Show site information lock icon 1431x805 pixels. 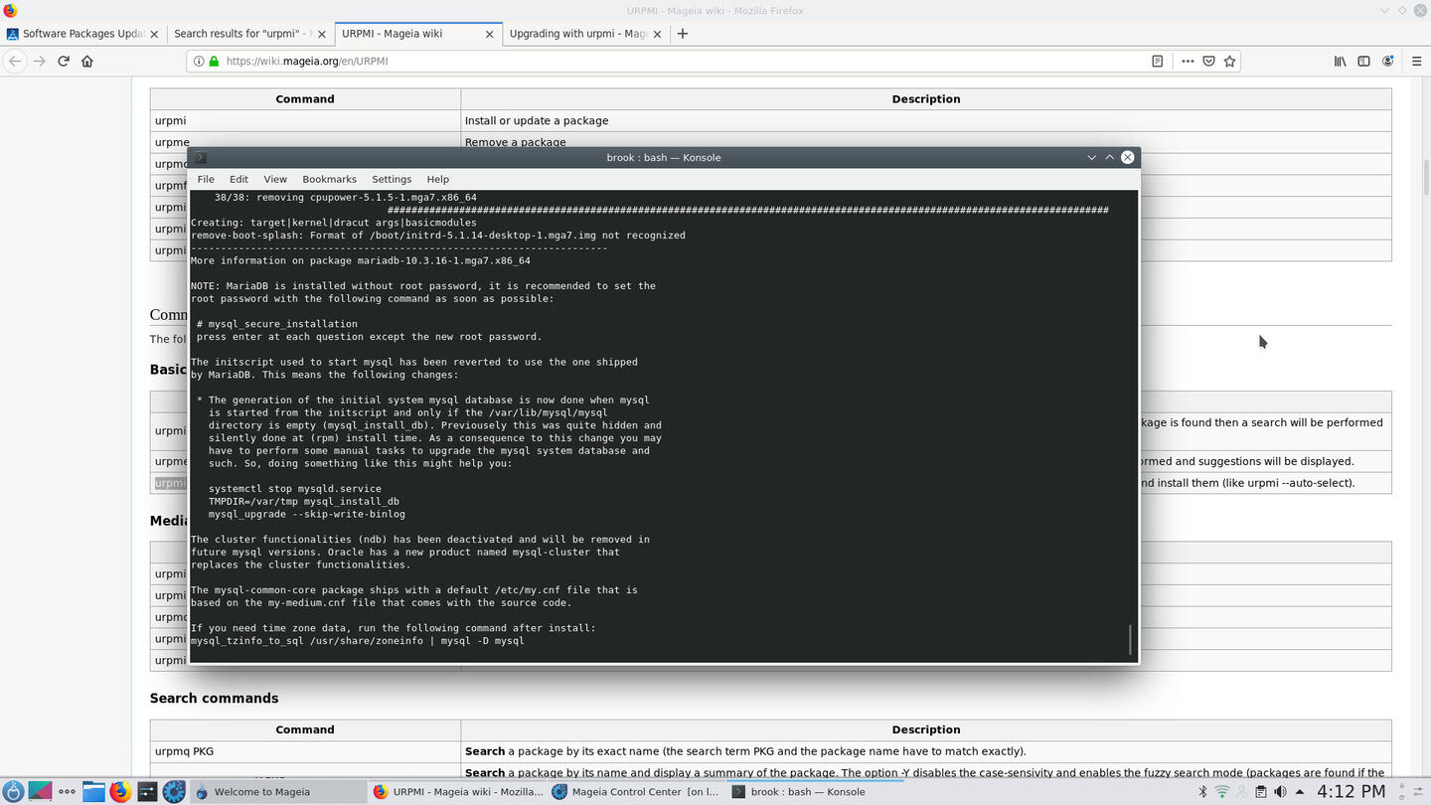point(214,61)
